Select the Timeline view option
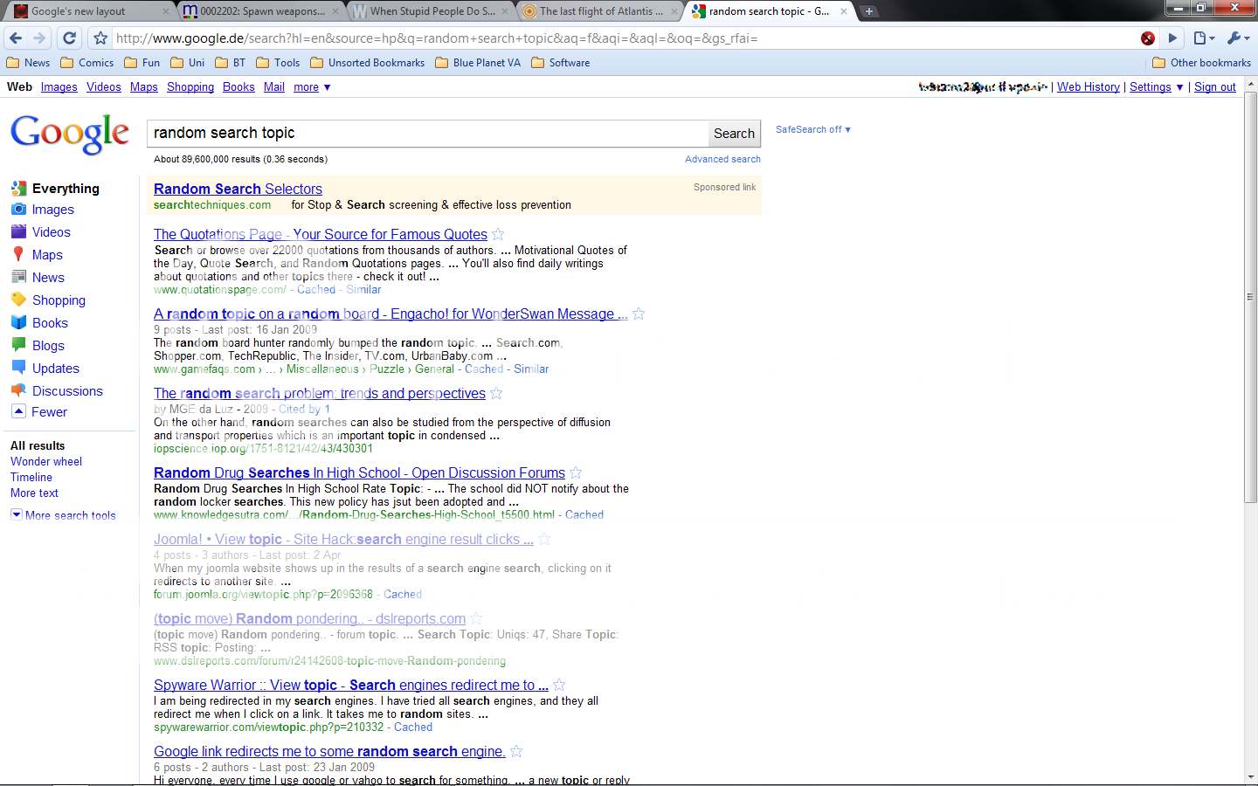Viewport: 1258px width, 786px height. tap(31, 477)
